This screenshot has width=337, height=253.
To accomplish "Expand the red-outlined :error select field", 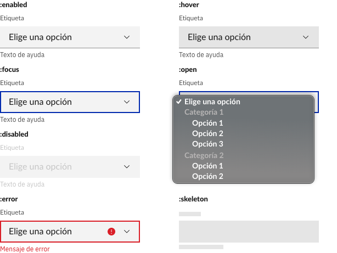I will 55,232.
